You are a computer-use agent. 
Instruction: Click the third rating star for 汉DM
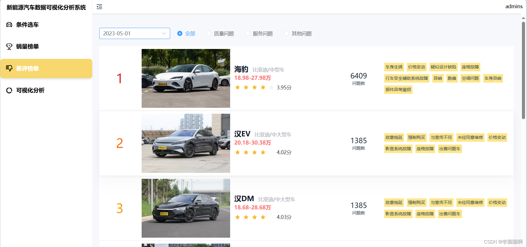(254, 217)
